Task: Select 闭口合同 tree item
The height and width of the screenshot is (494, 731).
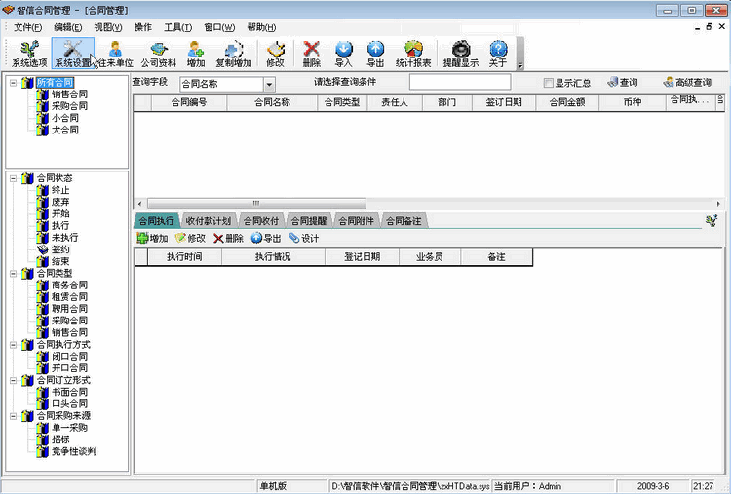Action: pyautogui.click(x=69, y=357)
